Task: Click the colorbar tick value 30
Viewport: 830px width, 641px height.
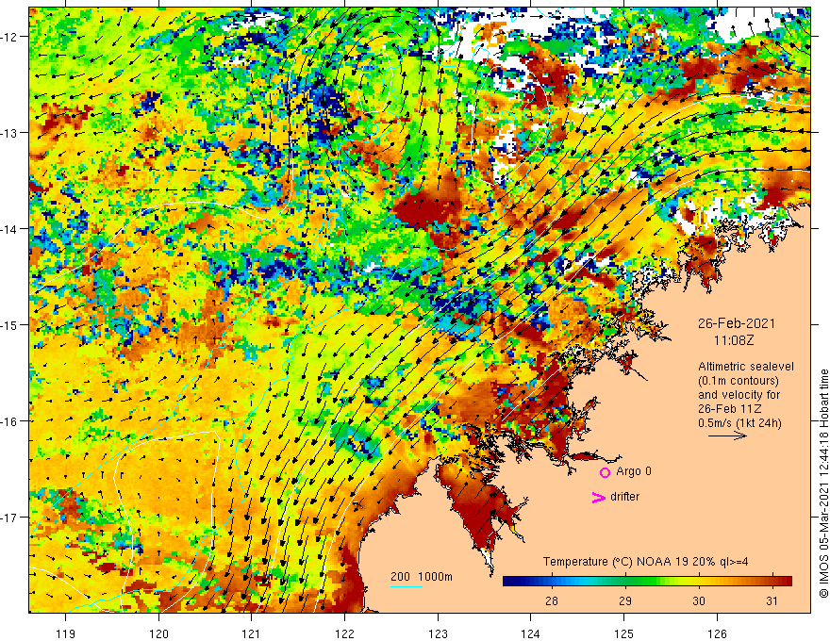Action: [699, 600]
